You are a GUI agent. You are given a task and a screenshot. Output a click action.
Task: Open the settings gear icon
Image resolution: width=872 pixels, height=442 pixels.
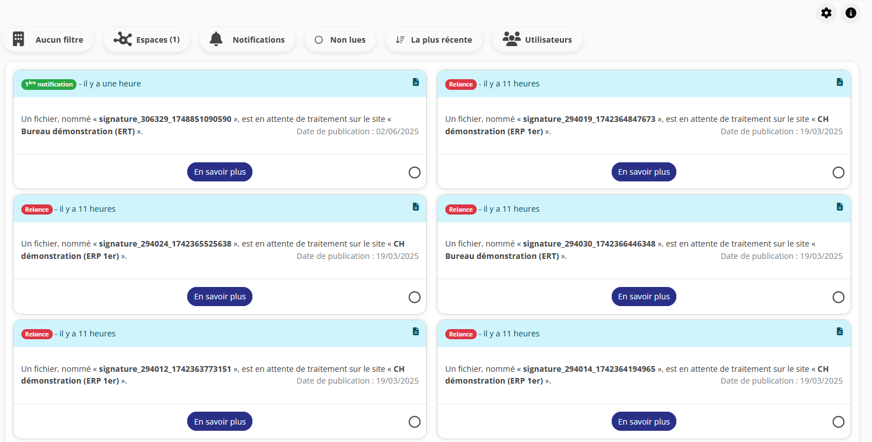click(x=826, y=12)
